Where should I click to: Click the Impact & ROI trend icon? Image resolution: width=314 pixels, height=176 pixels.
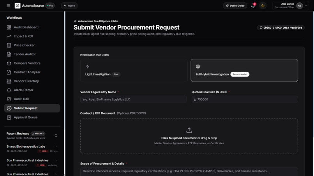click(x=9, y=36)
